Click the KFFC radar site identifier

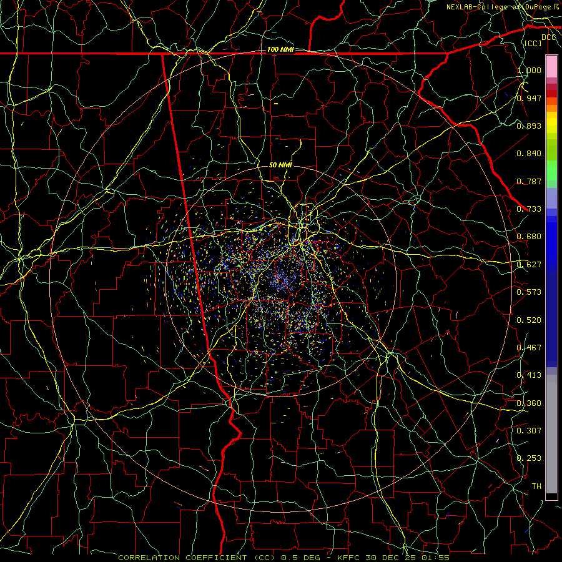point(348,558)
